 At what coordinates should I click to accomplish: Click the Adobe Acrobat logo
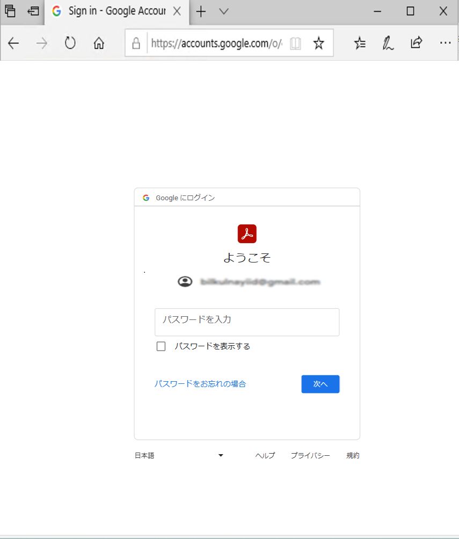coord(246,233)
